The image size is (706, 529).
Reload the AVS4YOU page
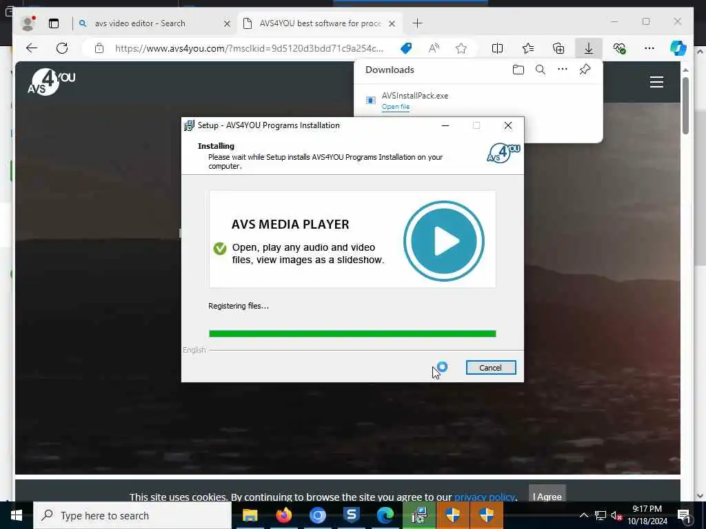62,48
